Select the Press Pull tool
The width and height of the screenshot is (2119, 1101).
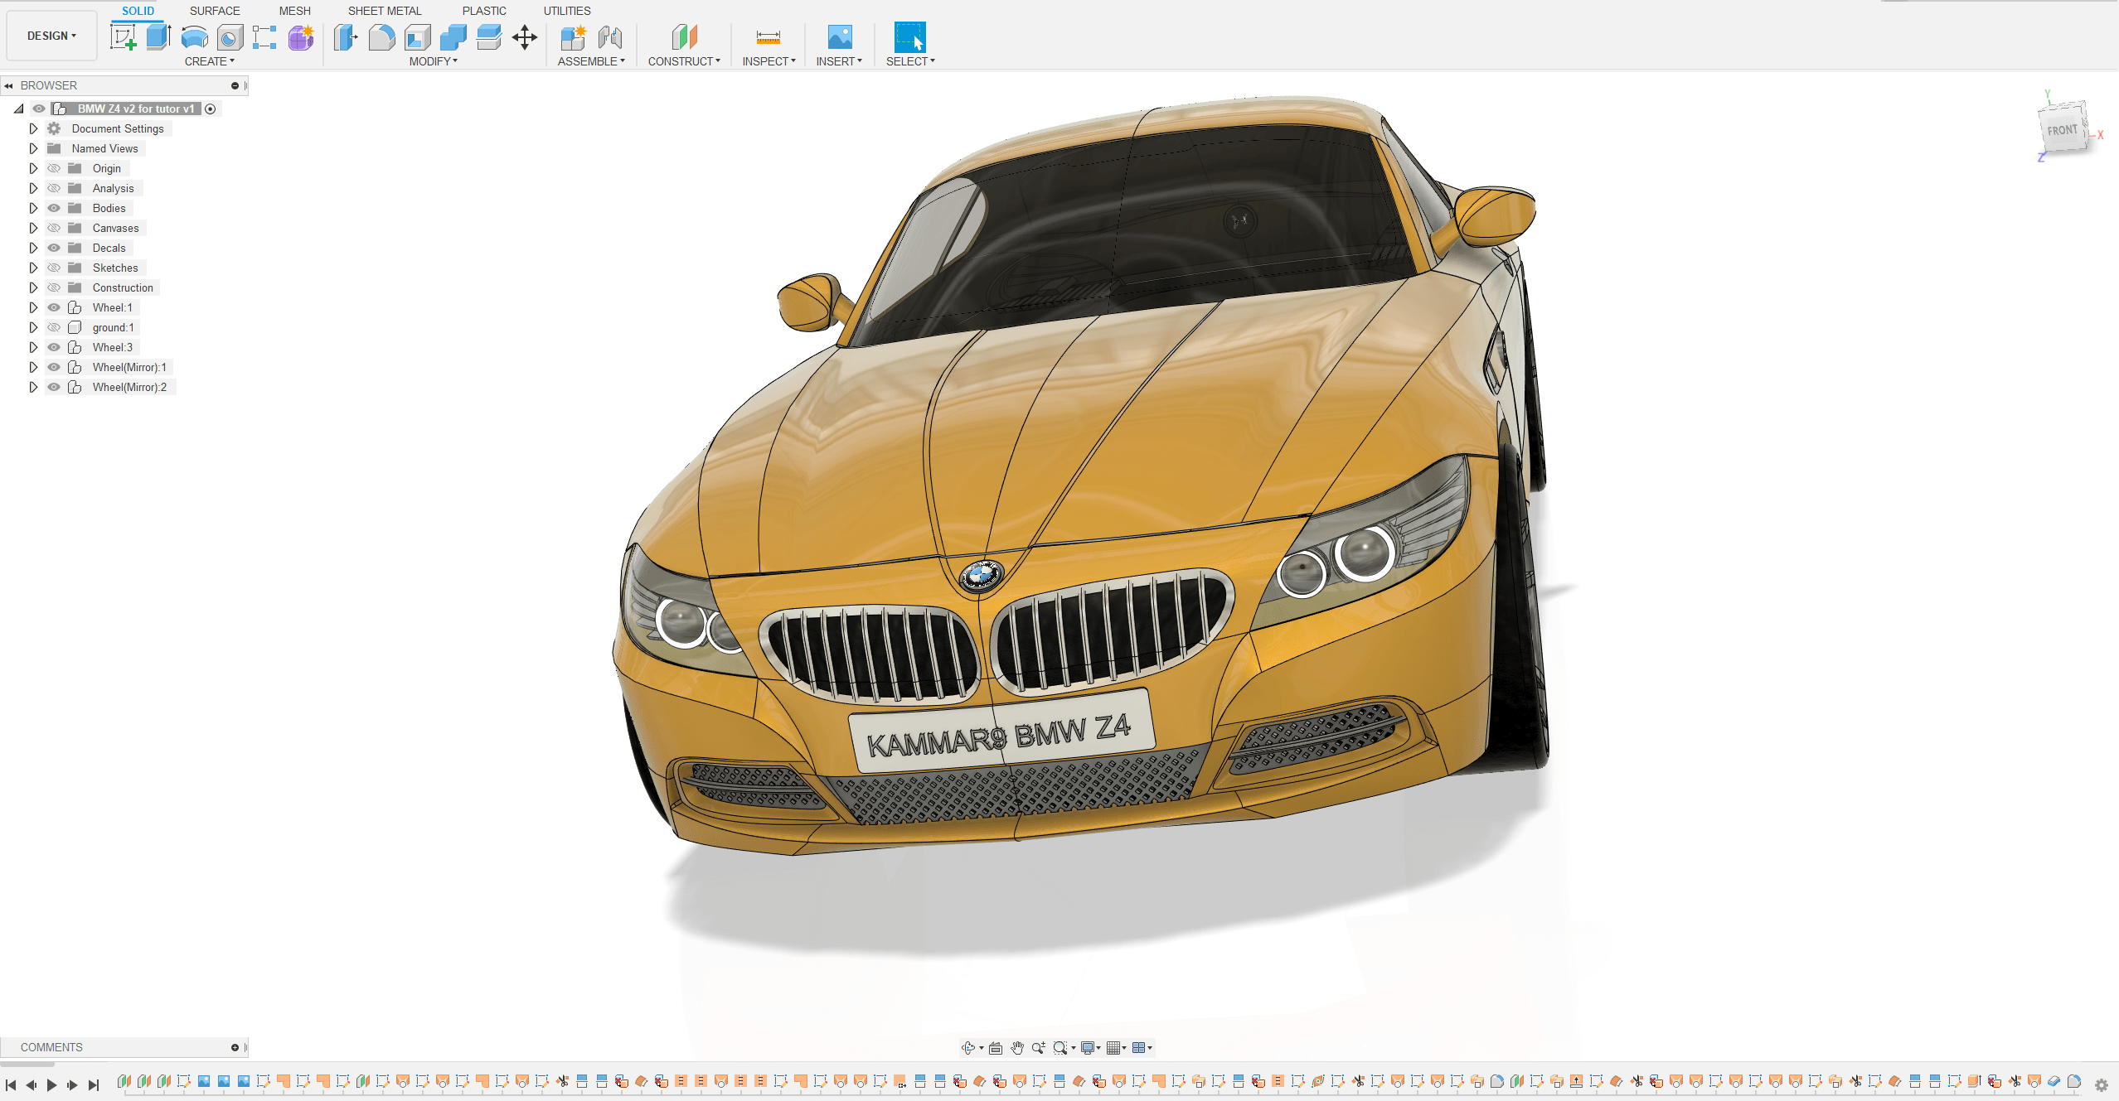[x=346, y=37]
